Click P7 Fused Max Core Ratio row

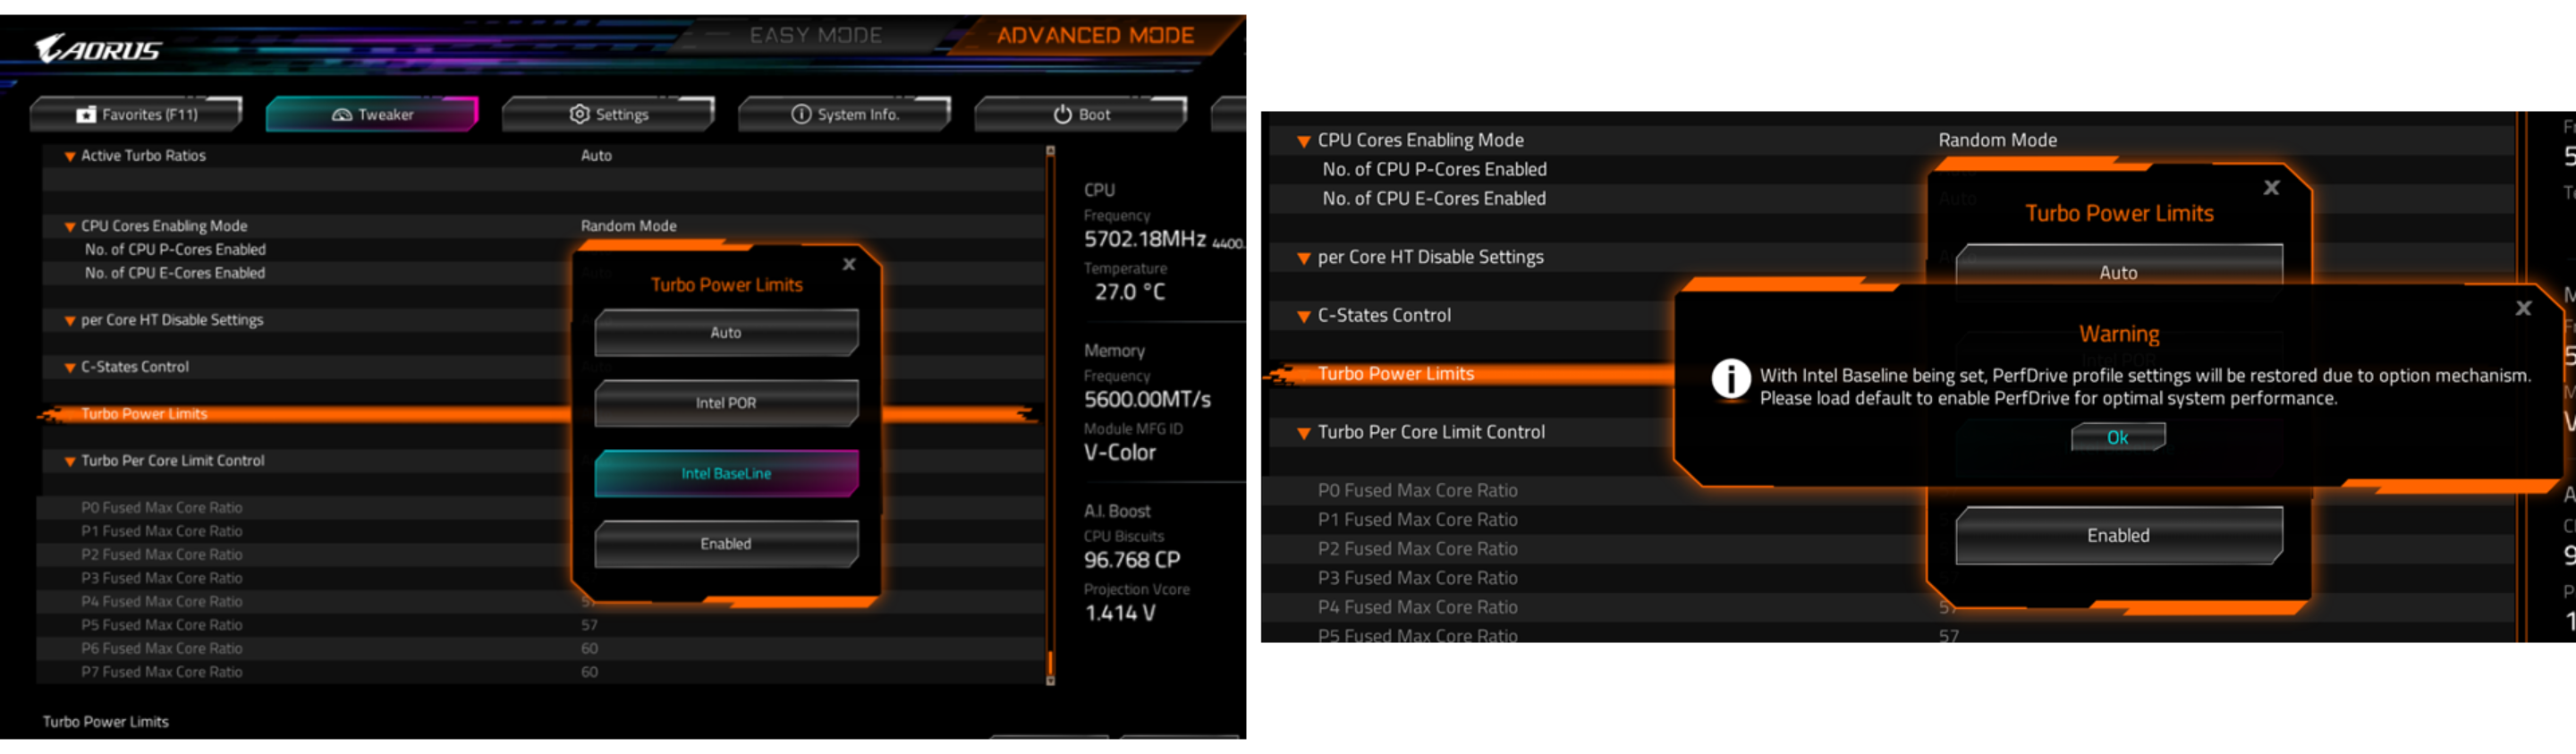point(540,672)
